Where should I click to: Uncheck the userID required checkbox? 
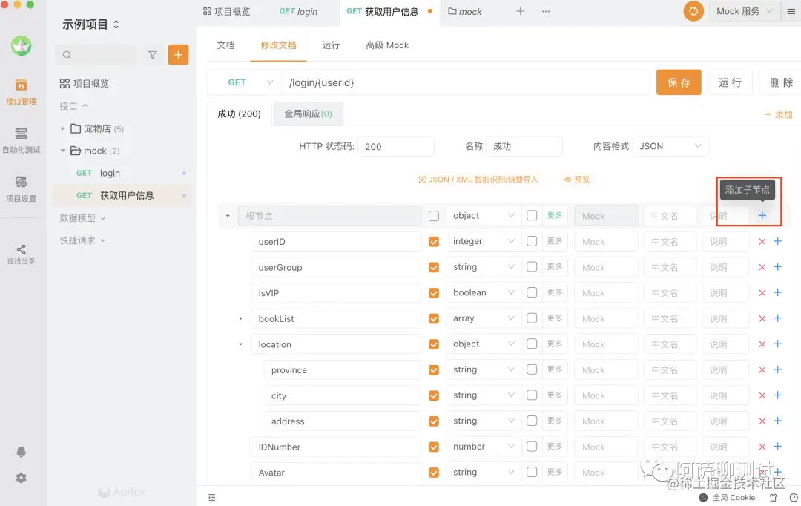click(x=433, y=240)
